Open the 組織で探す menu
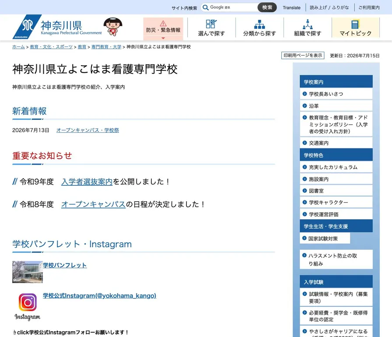Viewport: 392px width, 337px height. (x=308, y=28)
